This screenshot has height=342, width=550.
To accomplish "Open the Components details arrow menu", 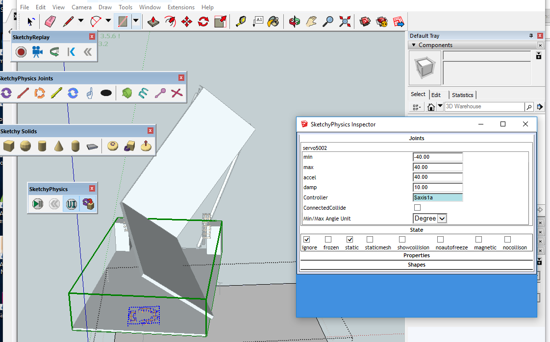I will (540, 107).
